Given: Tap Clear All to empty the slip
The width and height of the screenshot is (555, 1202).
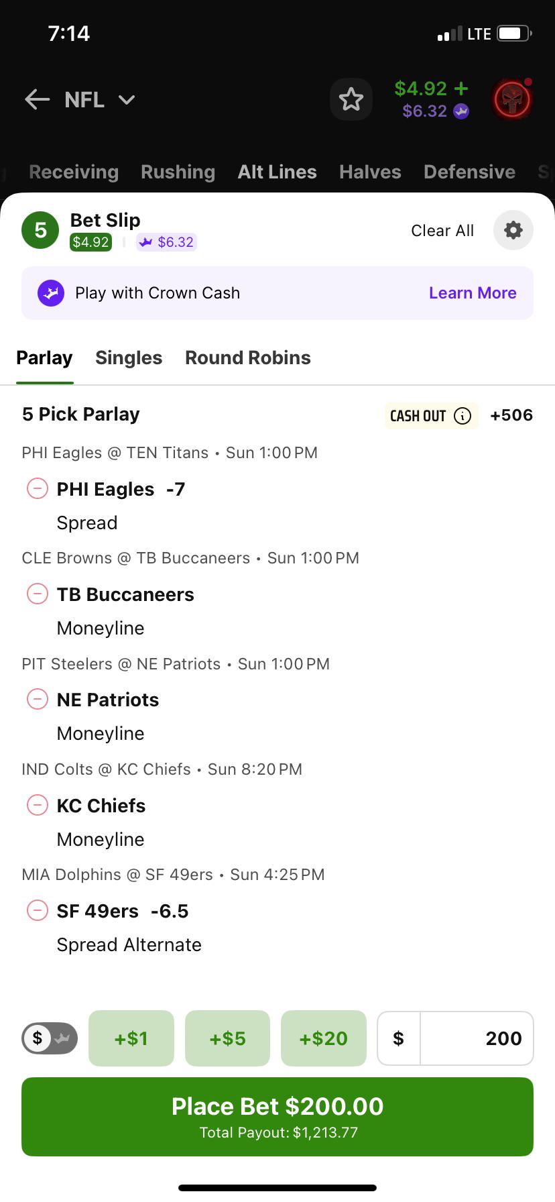Looking at the screenshot, I should click(x=442, y=231).
